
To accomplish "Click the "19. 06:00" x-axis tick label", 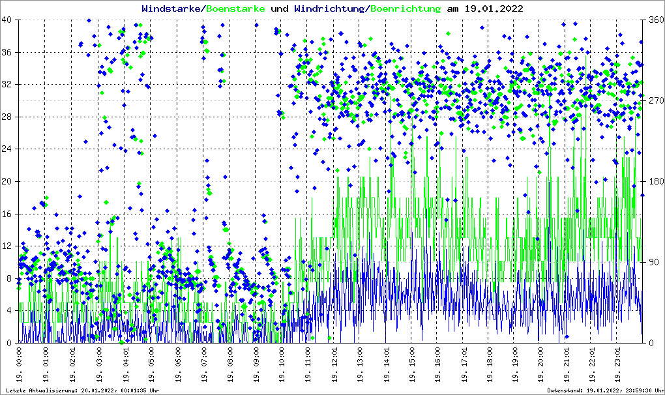I will pyautogui.click(x=178, y=366).
